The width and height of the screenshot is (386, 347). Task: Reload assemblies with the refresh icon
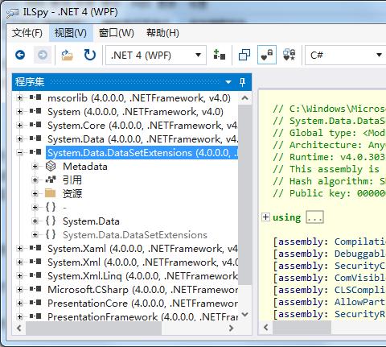[x=90, y=55]
